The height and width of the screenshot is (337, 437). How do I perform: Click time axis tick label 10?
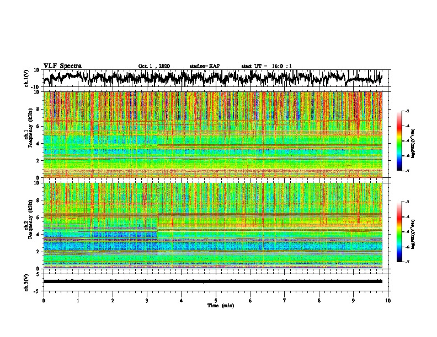[388, 301]
